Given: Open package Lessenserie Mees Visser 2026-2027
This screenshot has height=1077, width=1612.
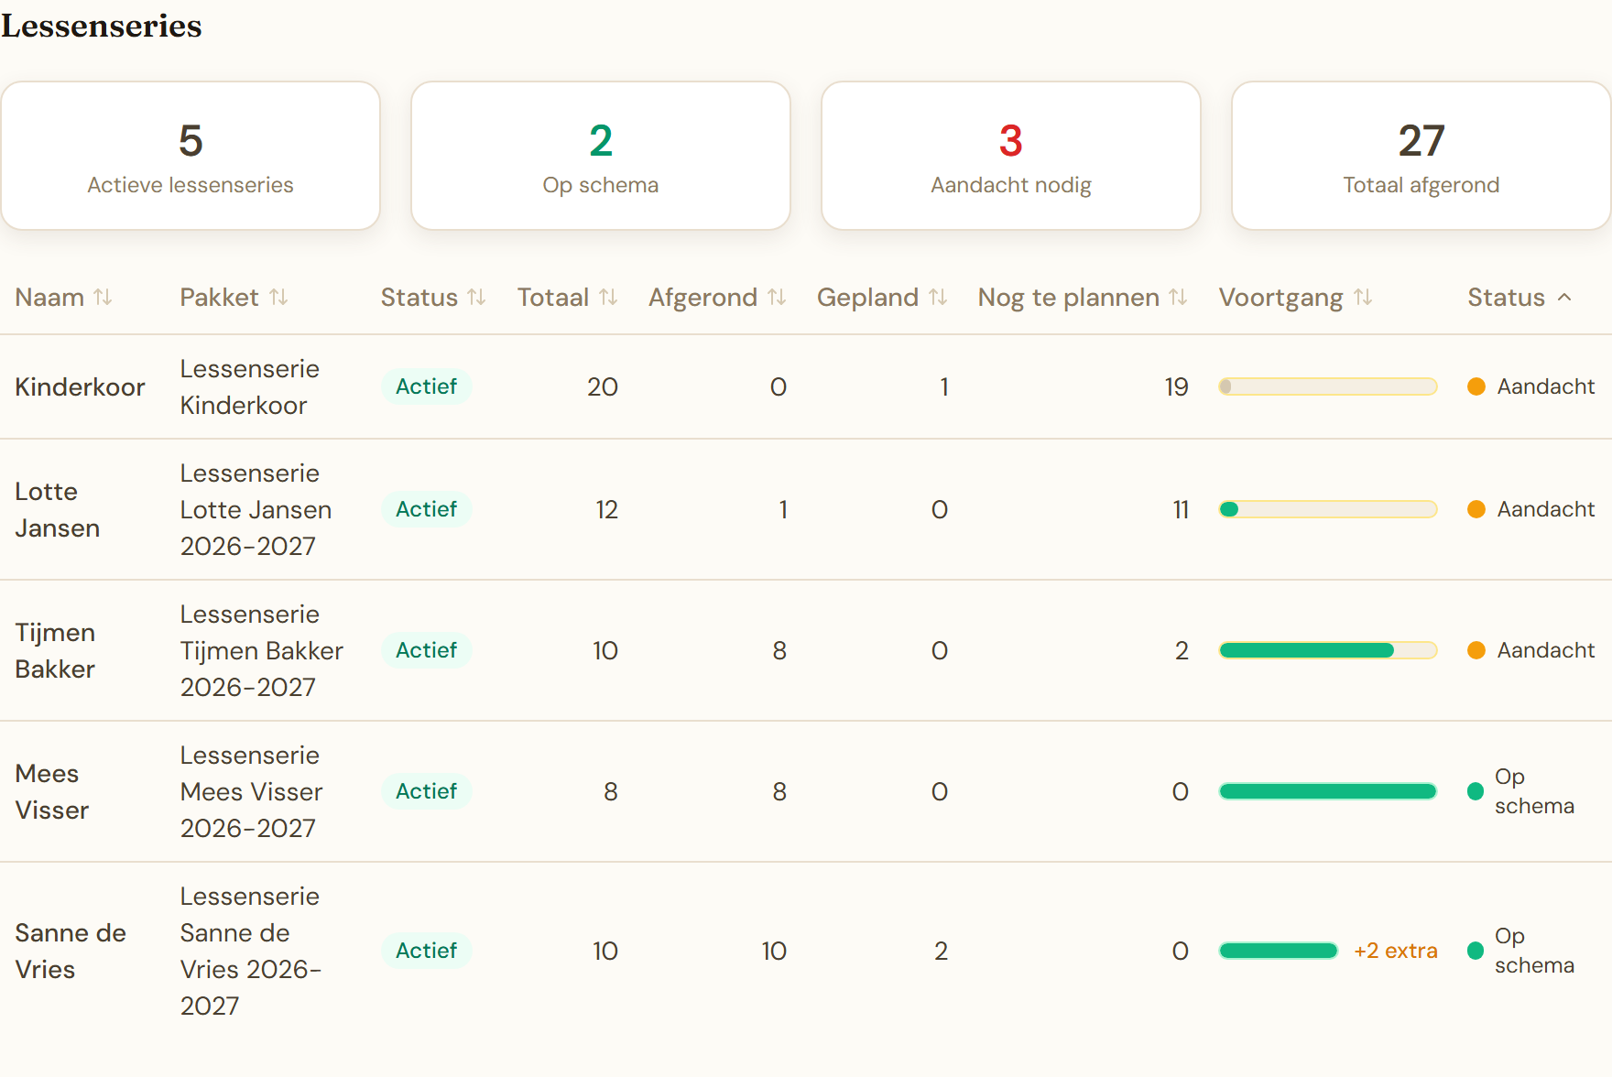Looking at the screenshot, I should (252, 791).
